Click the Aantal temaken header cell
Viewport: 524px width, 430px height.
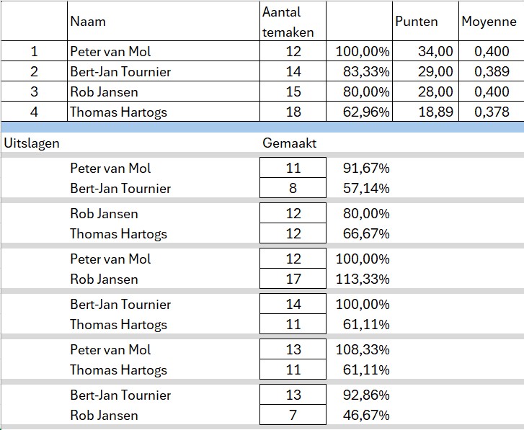coord(293,22)
